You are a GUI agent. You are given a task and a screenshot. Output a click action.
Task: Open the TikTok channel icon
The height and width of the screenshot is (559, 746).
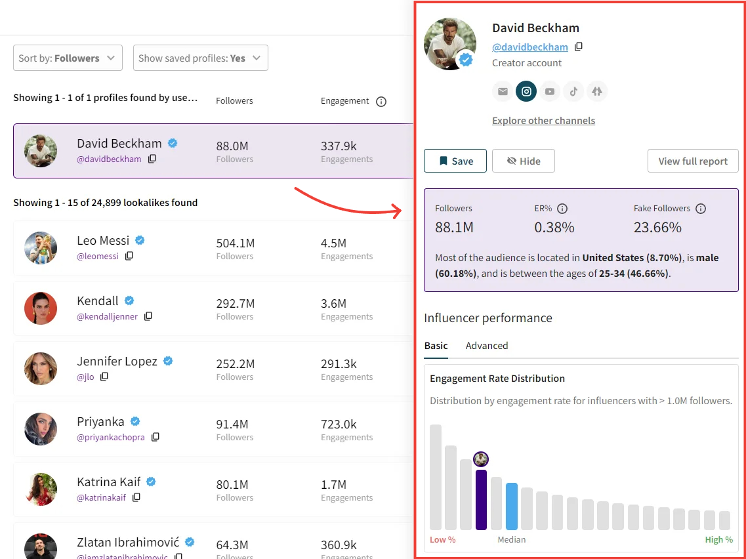tap(573, 91)
